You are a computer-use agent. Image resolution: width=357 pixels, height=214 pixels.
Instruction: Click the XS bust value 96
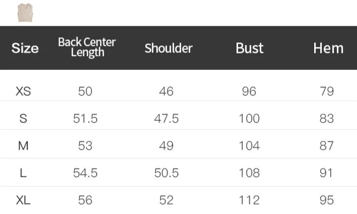(x=249, y=92)
